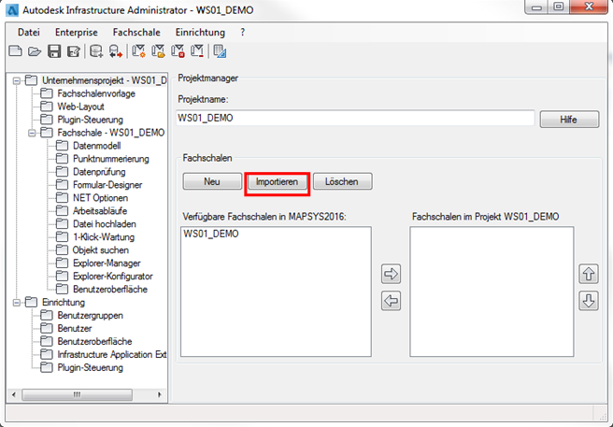Select Datenprüfung in the tree
The width and height of the screenshot is (613, 427).
click(x=99, y=172)
